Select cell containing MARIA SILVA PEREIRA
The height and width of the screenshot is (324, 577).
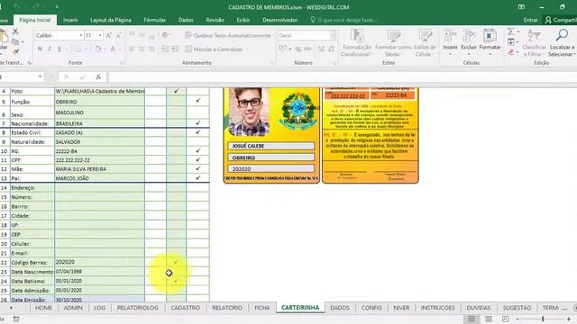99,169
